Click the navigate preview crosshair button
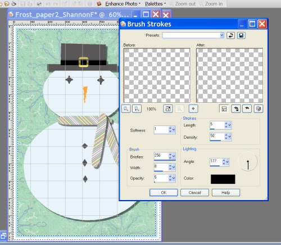 coord(193,108)
